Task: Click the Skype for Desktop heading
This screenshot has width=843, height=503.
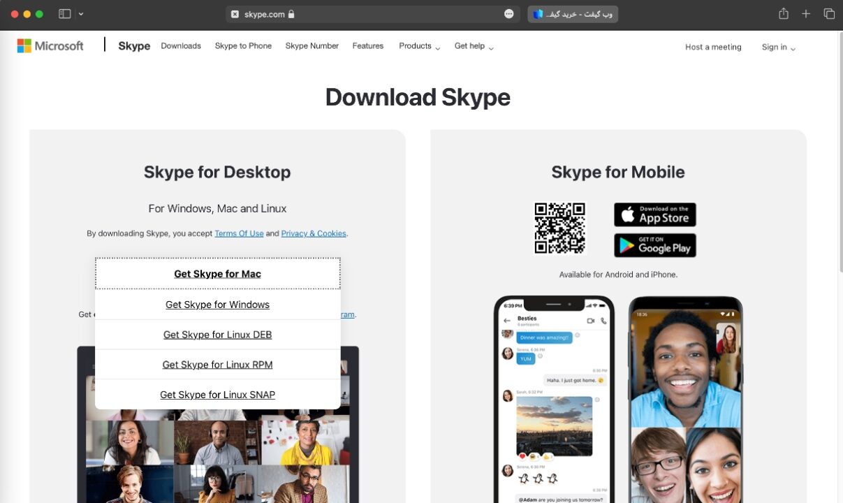Action: coord(217,172)
